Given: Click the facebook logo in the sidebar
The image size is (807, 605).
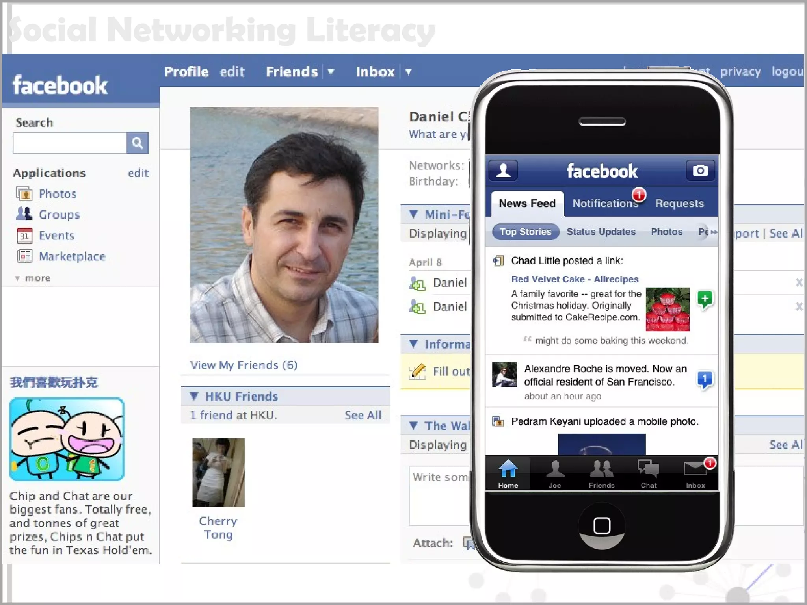Looking at the screenshot, I should pyautogui.click(x=60, y=85).
